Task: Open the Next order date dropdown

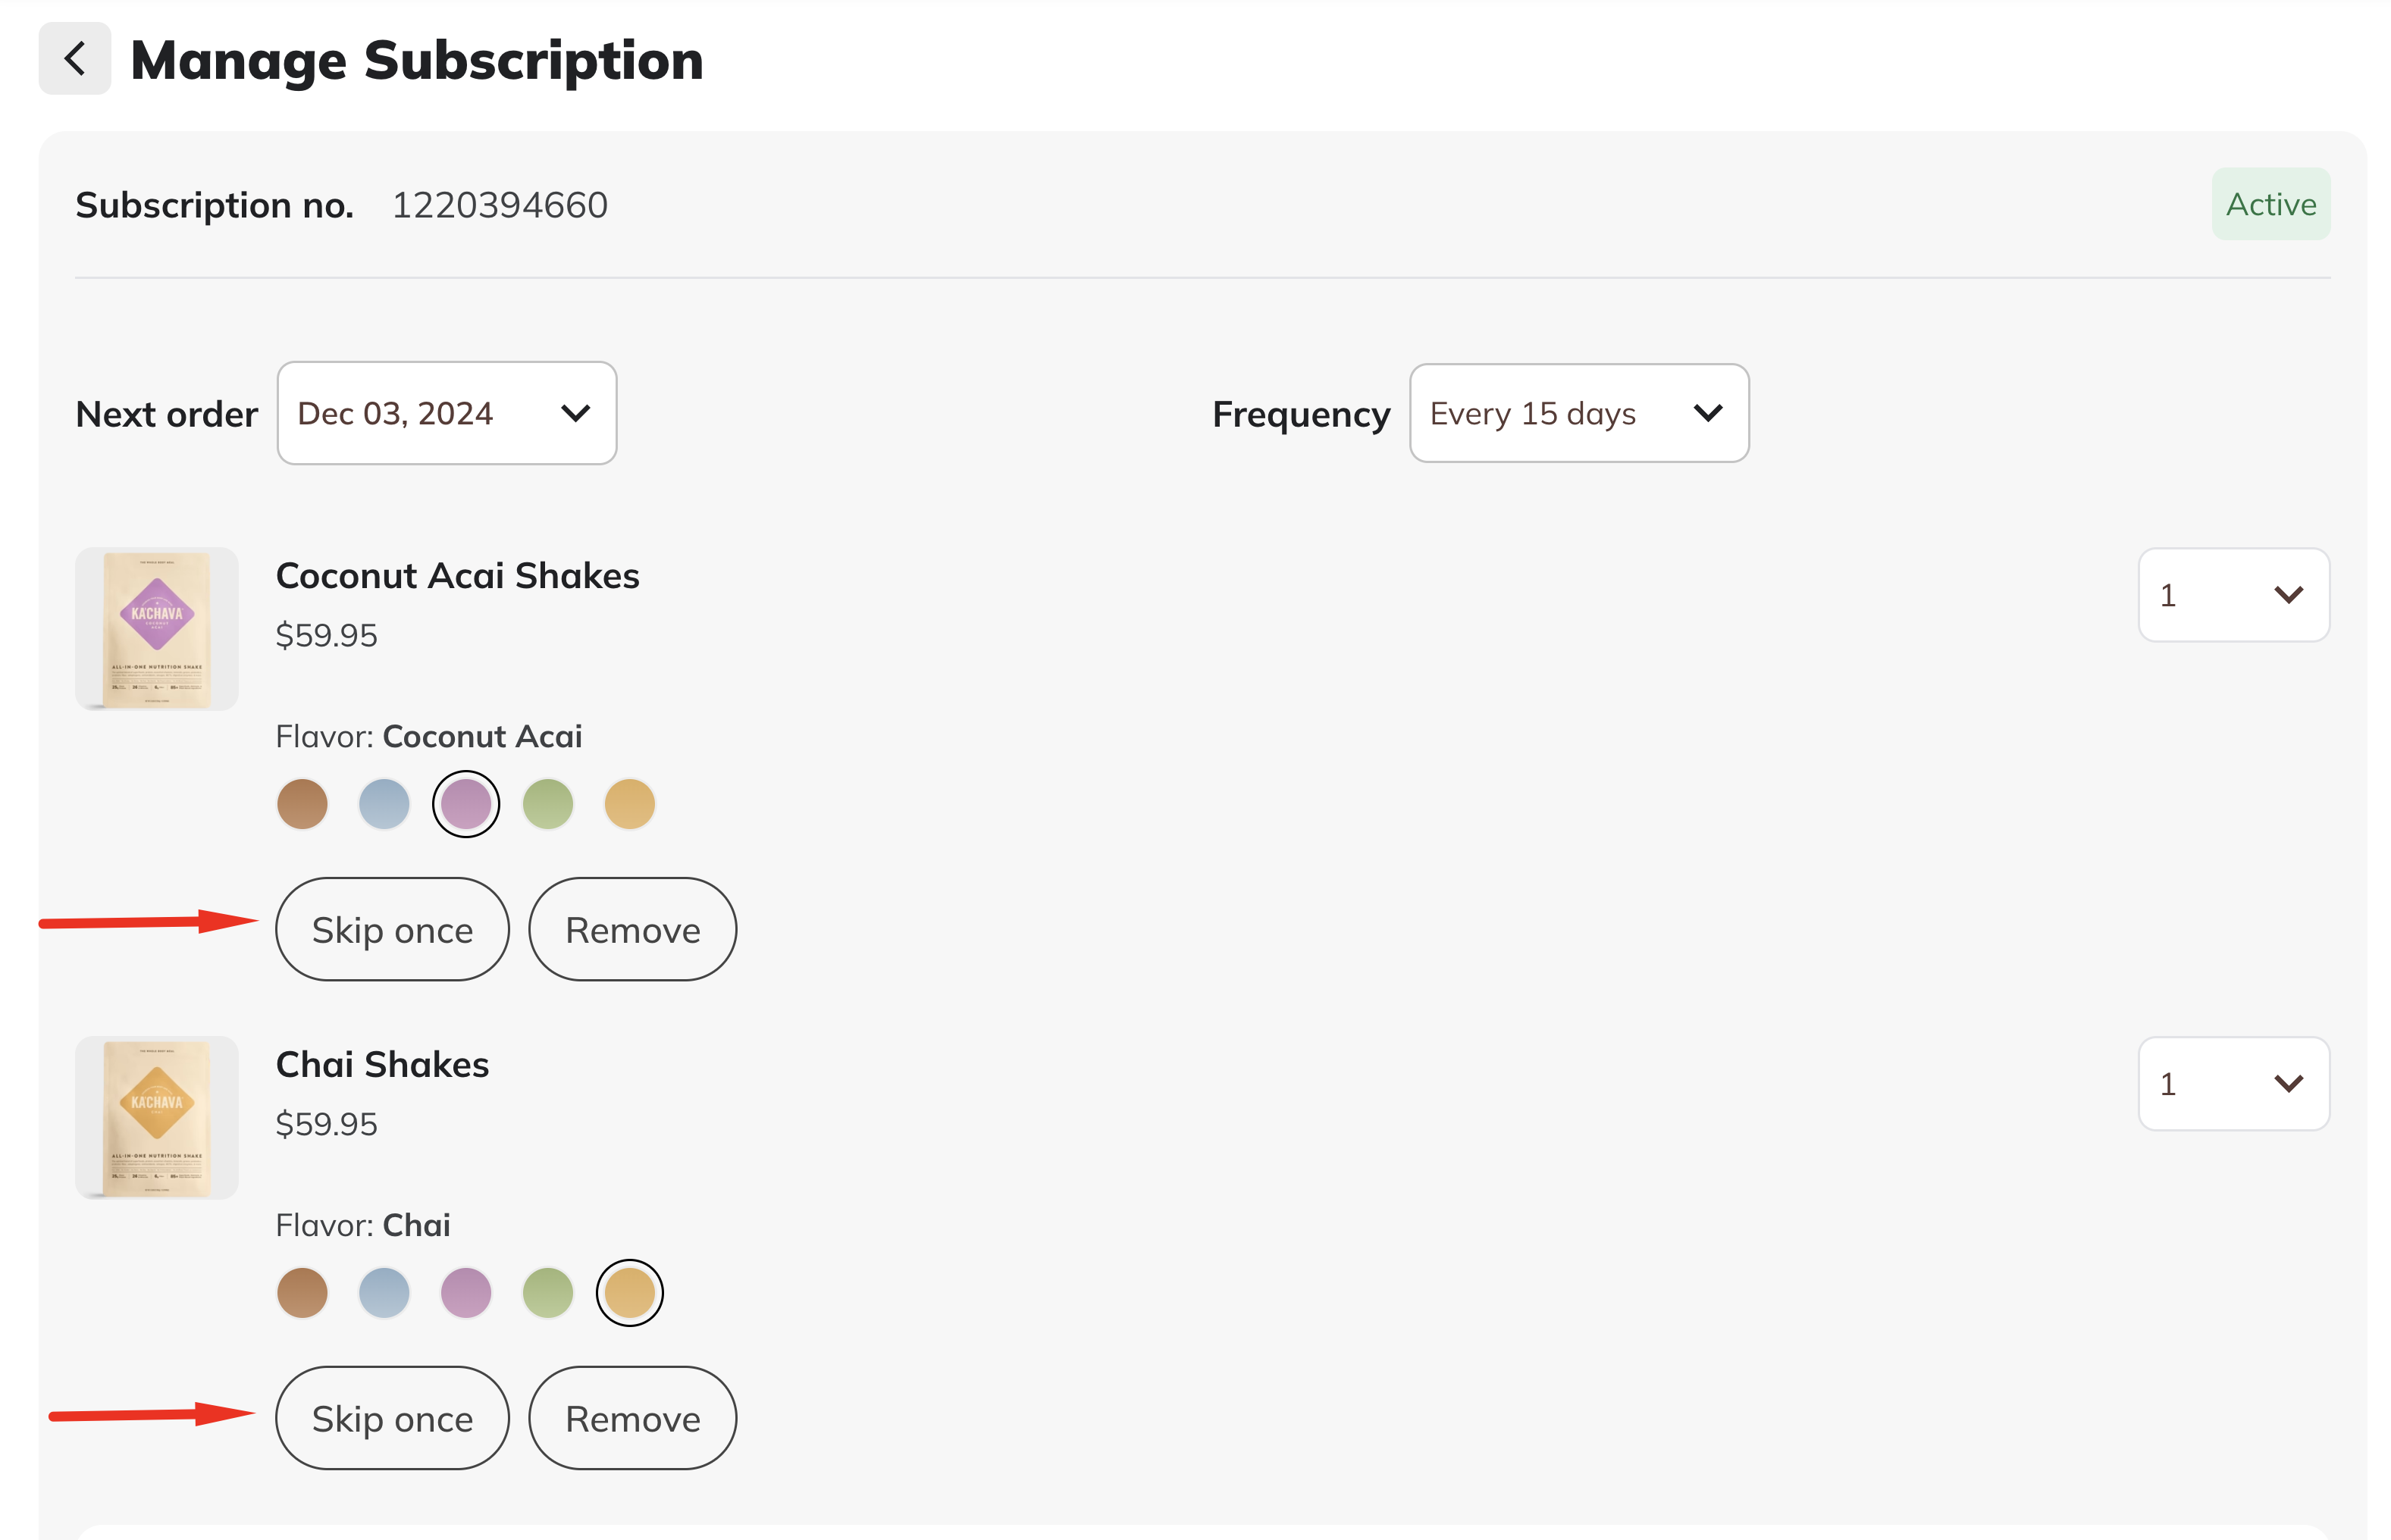Action: (446, 413)
